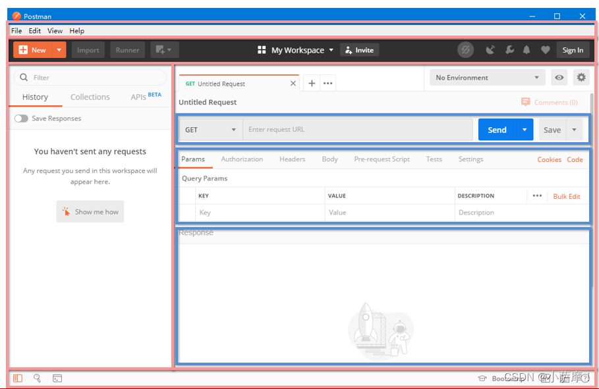Click the Untitled Request title text
Image resolution: width=599 pixels, height=389 pixels.
(208, 102)
